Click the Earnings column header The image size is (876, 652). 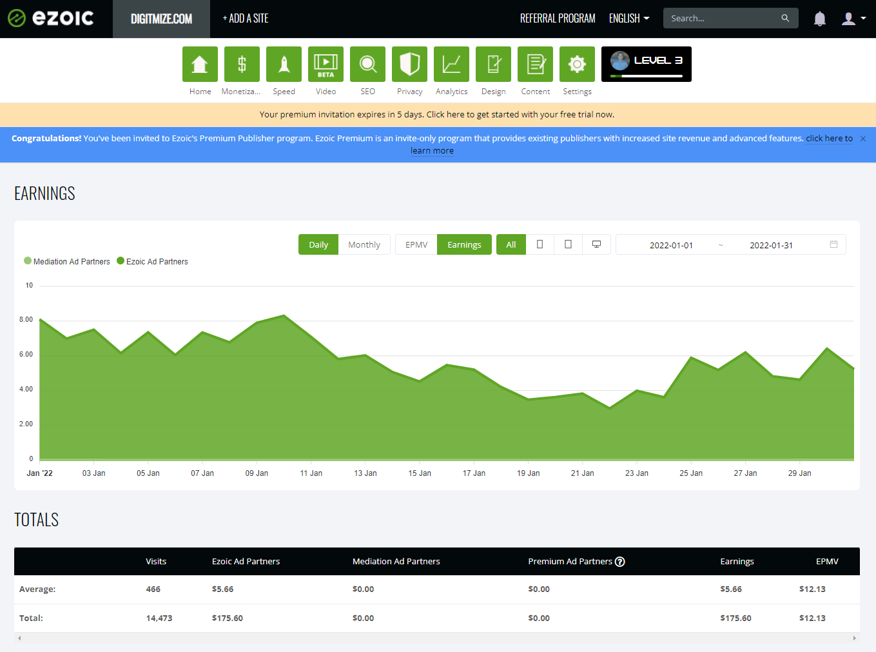[x=737, y=562]
